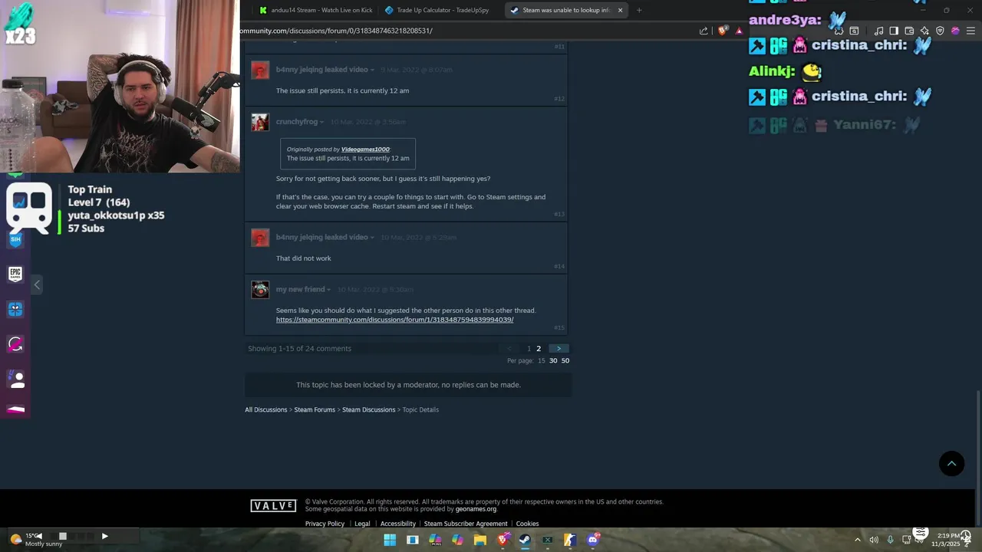Click the scroll-to-top round arrow button
Image resolution: width=982 pixels, height=552 pixels.
[x=951, y=463]
